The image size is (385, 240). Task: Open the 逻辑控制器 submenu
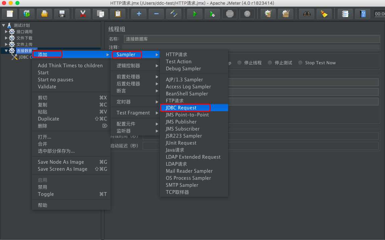click(x=135, y=66)
